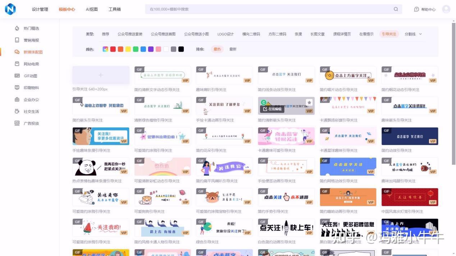Filter by 分割线 type
The height and width of the screenshot is (256, 456).
(410, 34)
